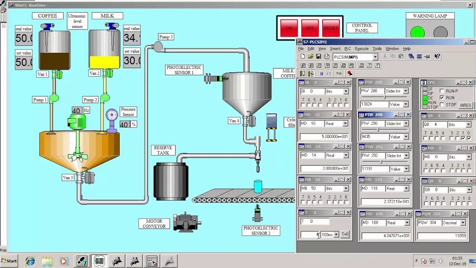Click the PIW 290 slider handle
The image size is (476, 268).
point(378,130)
